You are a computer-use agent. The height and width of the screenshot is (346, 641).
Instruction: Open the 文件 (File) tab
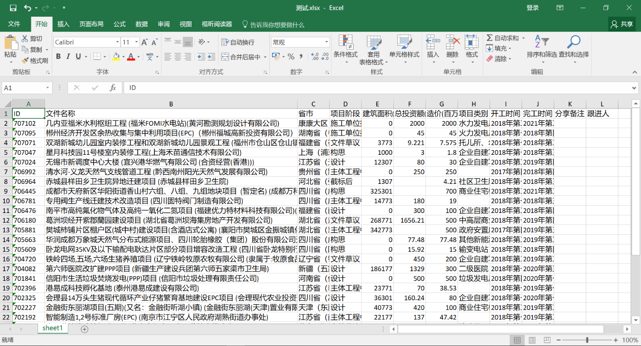[14, 24]
